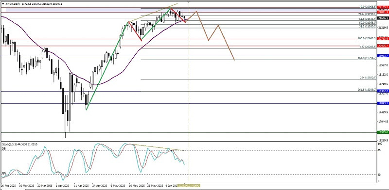
Task: Select Fibonacci level 224 (18920.5) label
Action: [368, 78]
